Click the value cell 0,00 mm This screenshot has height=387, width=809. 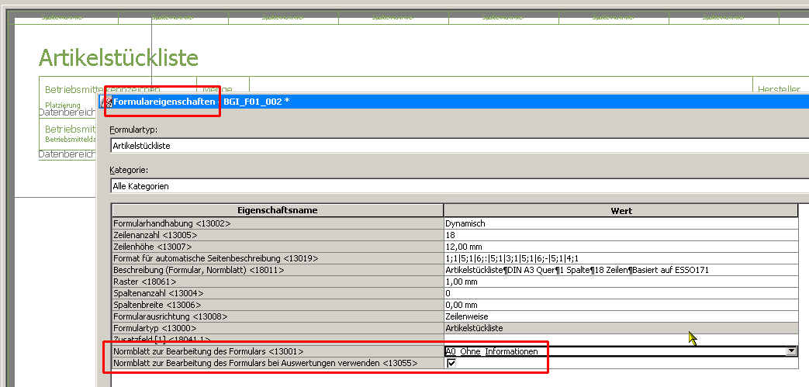(x=621, y=305)
